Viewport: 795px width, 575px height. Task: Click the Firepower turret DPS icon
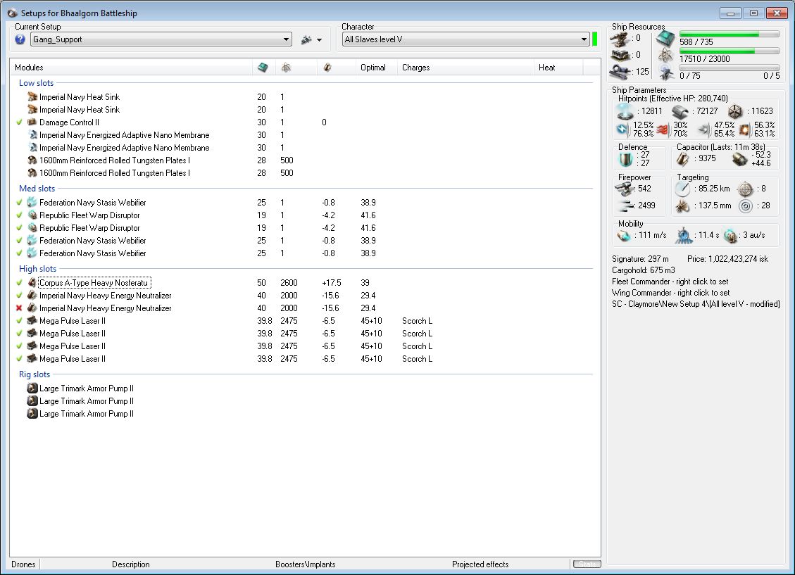coord(625,189)
